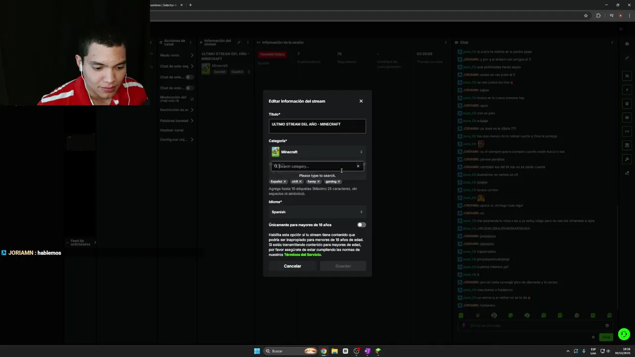
Task: Bookmark this page with star icon
Action: pos(586,15)
